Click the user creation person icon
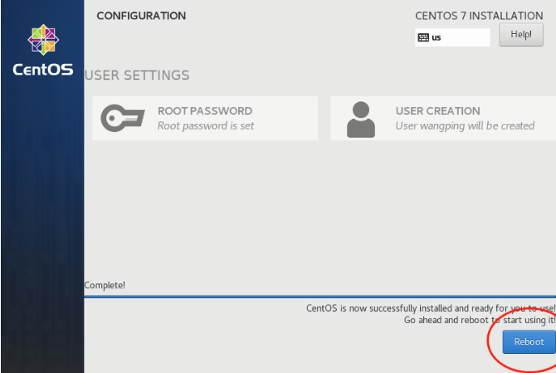This screenshot has height=373, width=556. pos(360,119)
